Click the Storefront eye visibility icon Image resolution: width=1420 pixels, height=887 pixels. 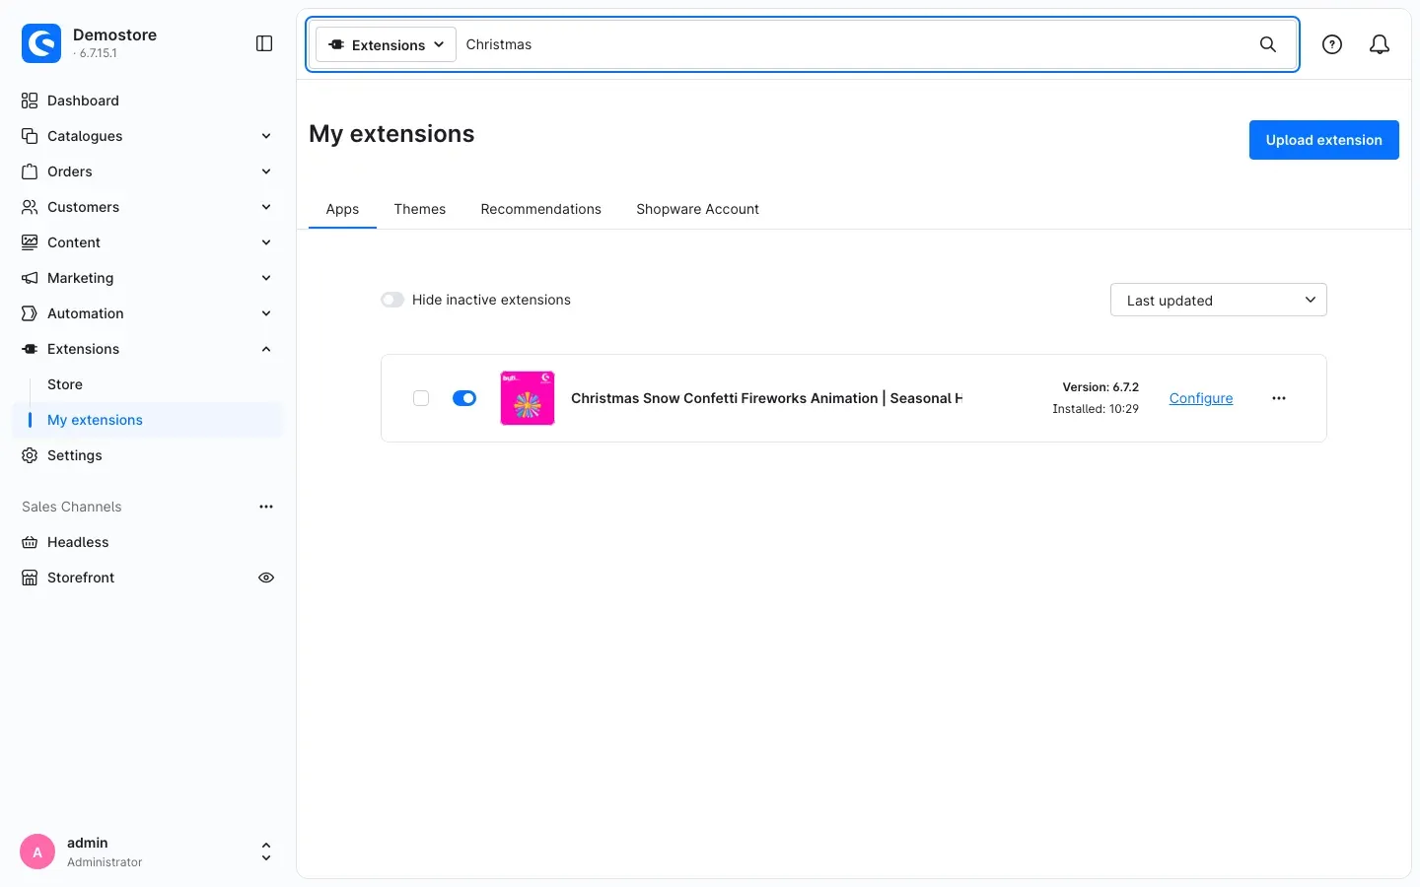[x=266, y=578]
